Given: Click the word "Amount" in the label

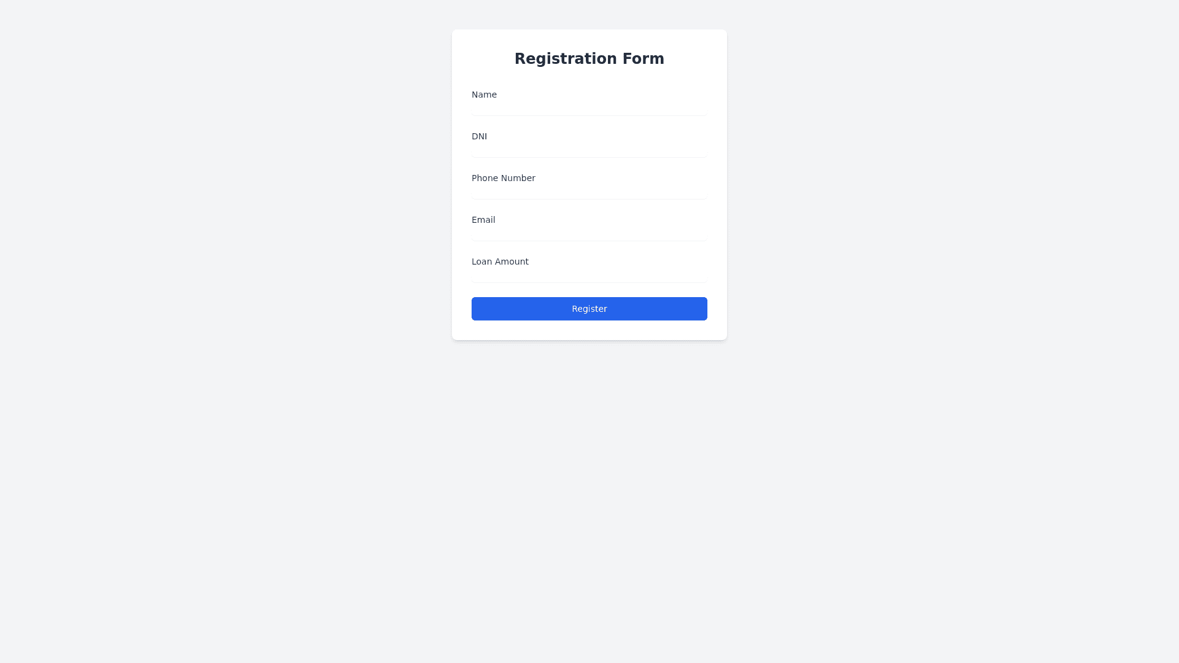Looking at the screenshot, I should (x=511, y=262).
